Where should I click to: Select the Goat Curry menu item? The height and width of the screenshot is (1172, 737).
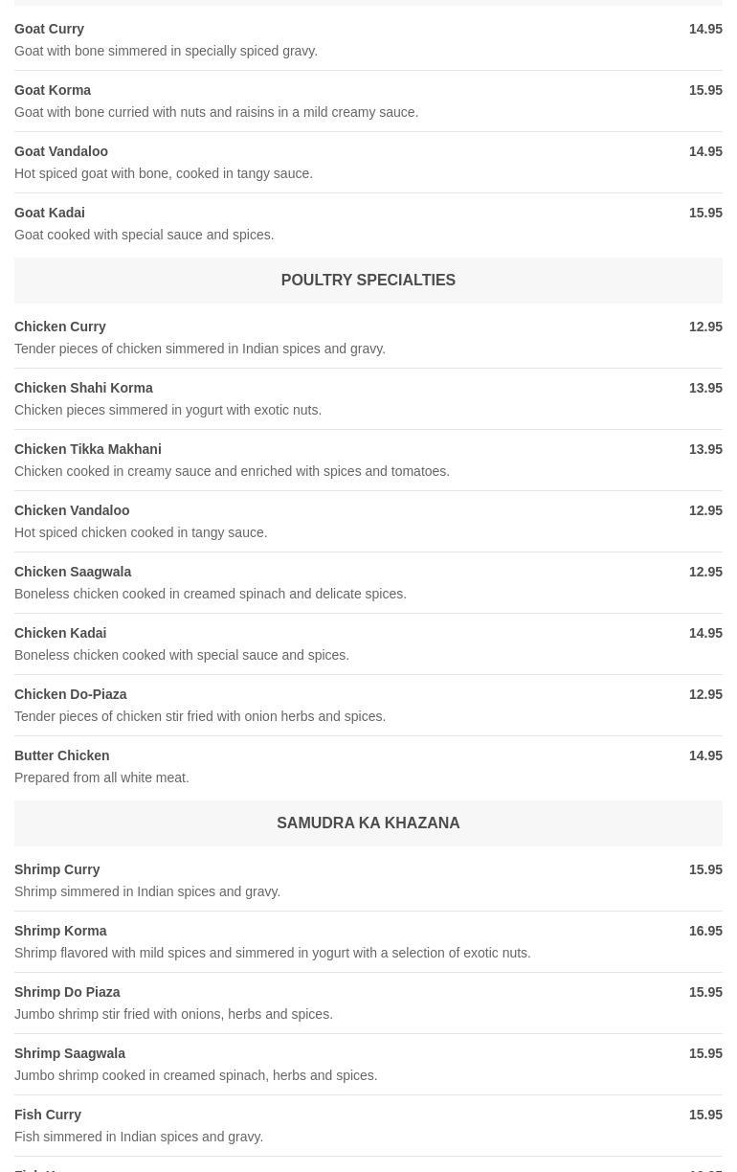(50, 29)
